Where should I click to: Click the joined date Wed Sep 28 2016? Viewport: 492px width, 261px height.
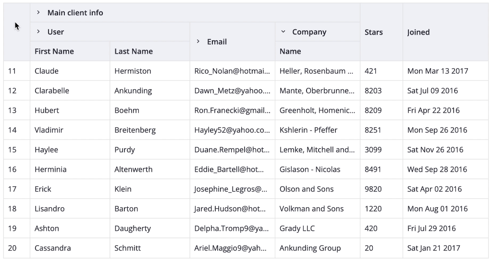tap(446, 169)
